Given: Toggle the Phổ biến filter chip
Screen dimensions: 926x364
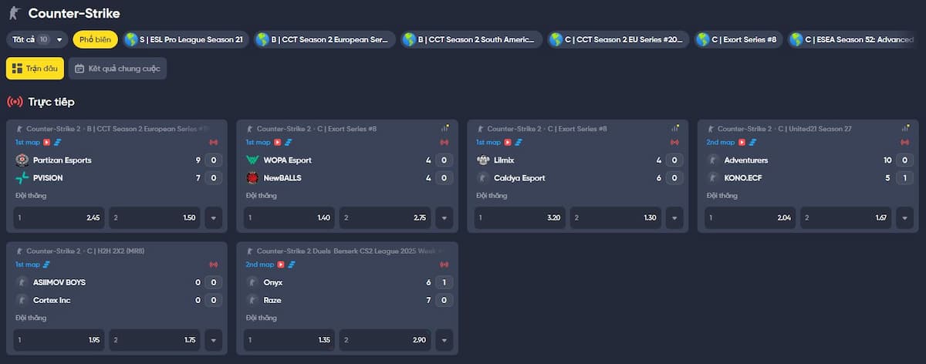Looking at the screenshot, I should coord(95,39).
